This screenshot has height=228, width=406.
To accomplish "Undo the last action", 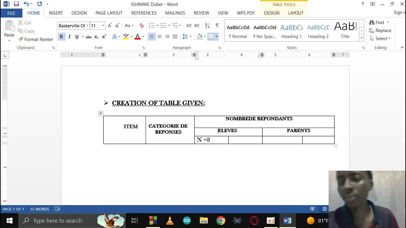I will [x=26, y=4].
